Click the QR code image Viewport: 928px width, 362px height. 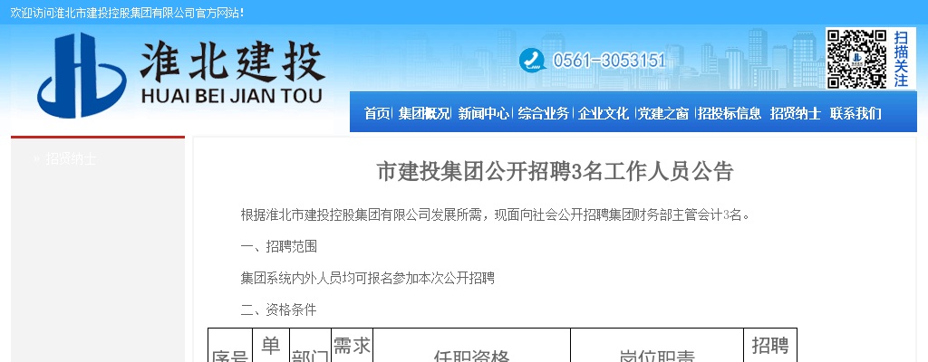[x=857, y=59]
